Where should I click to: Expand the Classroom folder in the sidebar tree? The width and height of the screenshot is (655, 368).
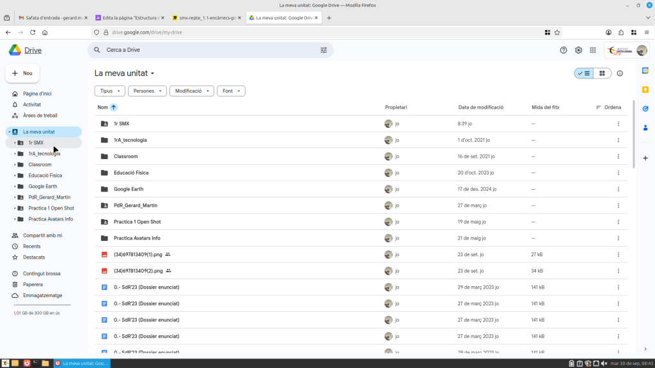(x=15, y=165)
